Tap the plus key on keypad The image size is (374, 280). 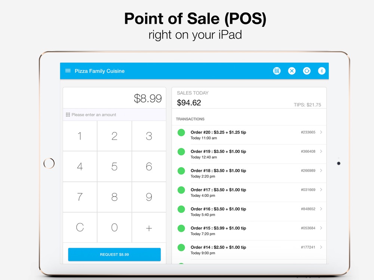pyautogui.click(x=149, y=227)
